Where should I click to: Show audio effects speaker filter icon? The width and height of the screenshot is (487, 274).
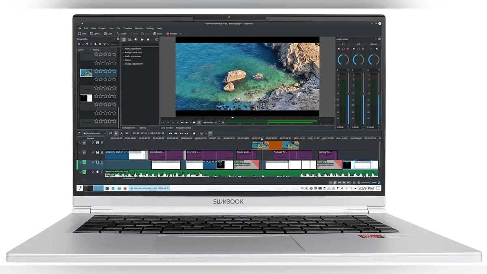pyautogui.click(x=136, y=39)
